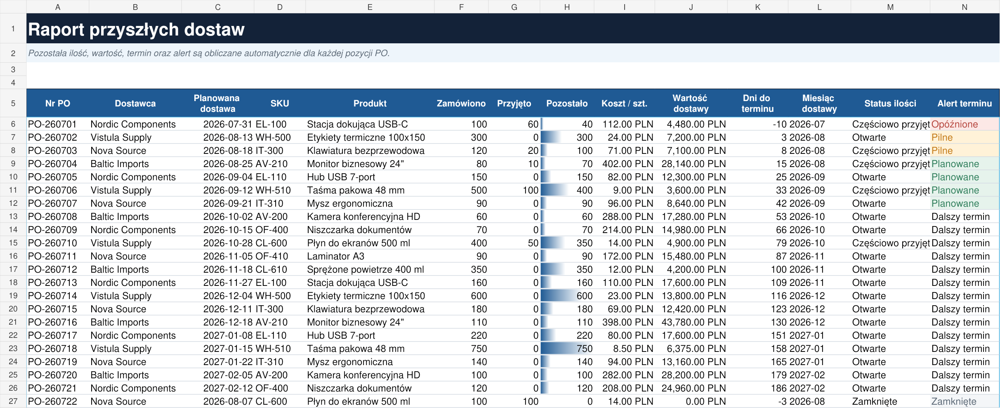Click the 'Zamówiono' column heading
This screenshot has height=408, width=1000.
(x=461, y=104)
